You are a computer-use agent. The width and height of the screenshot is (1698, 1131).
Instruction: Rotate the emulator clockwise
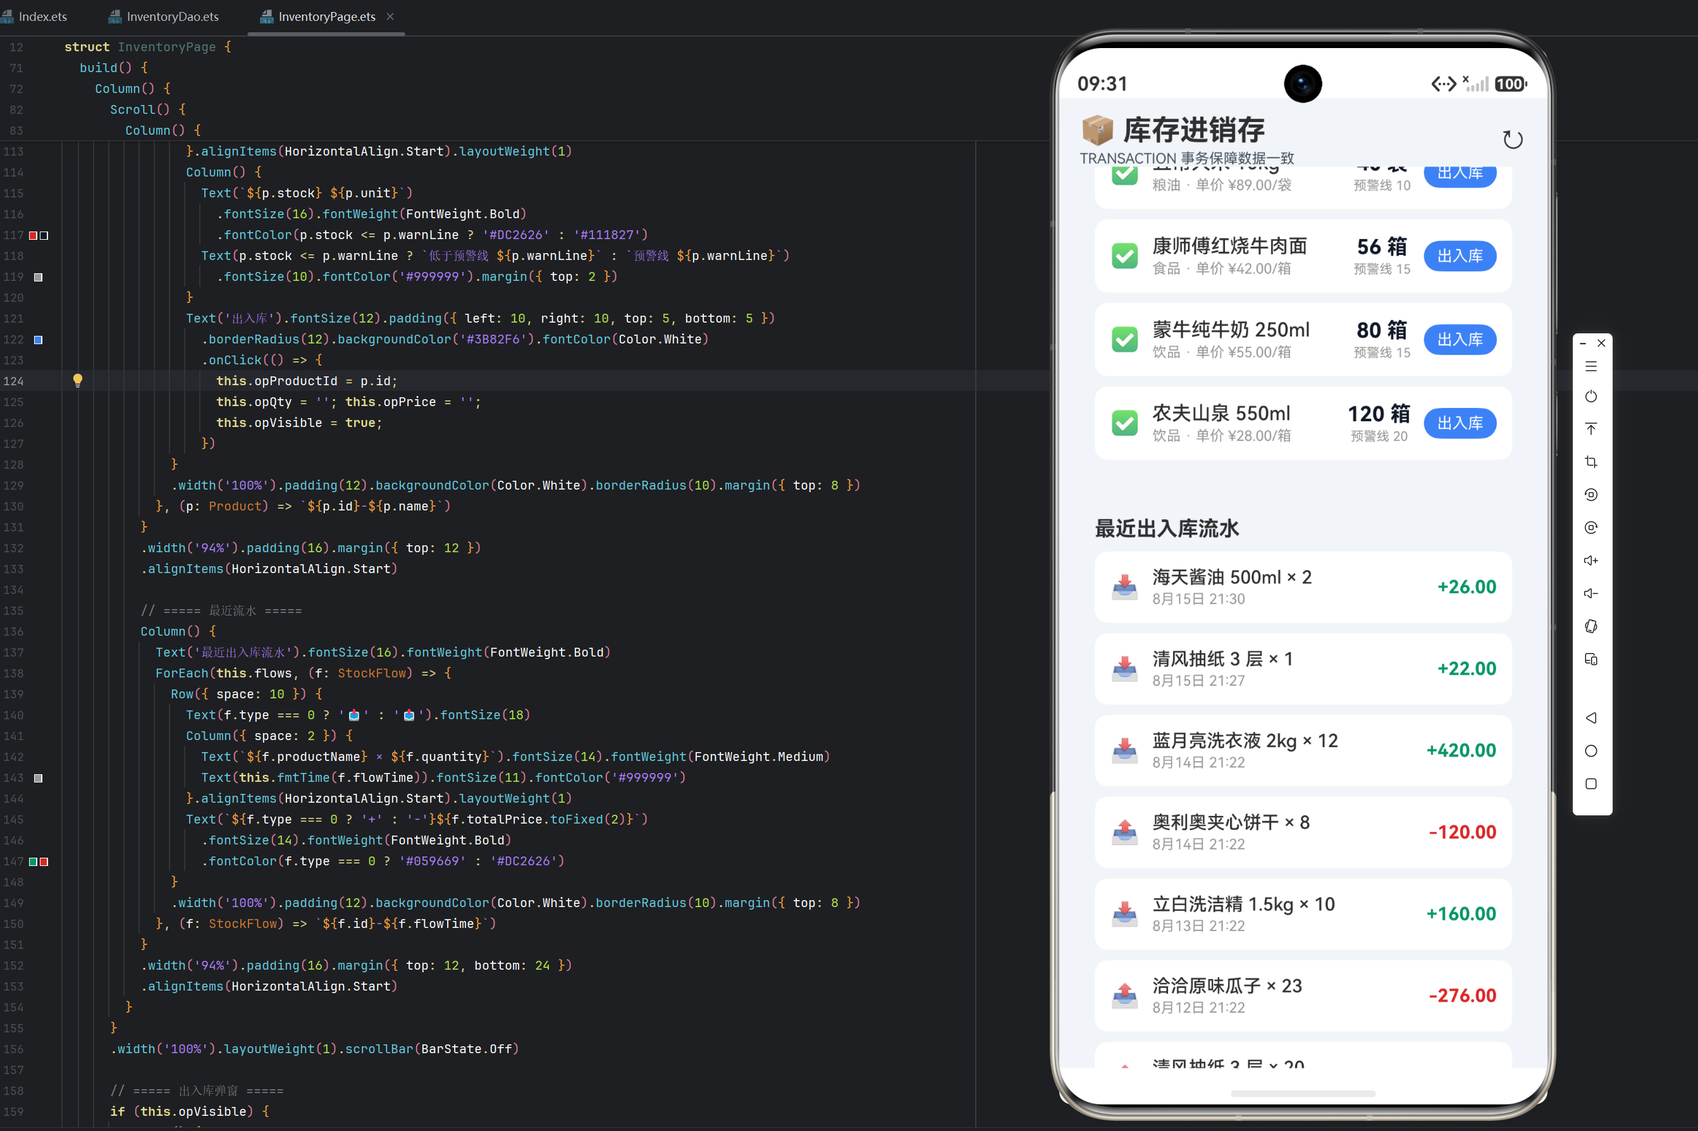[1590, 528]
